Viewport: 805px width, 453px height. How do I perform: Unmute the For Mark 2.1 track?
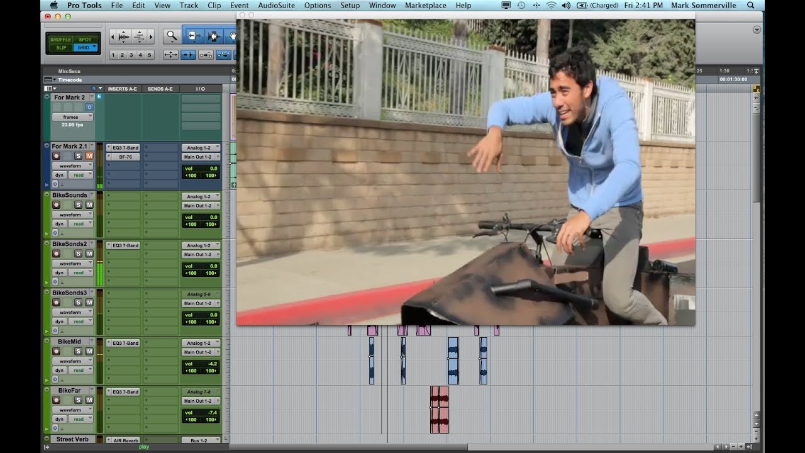click(x=89, y=156)
